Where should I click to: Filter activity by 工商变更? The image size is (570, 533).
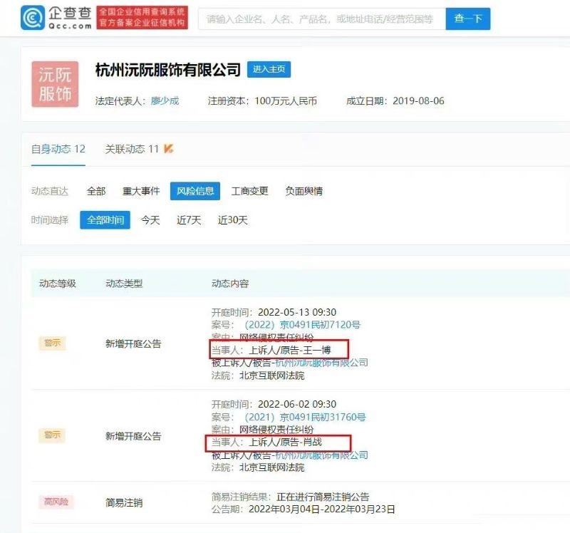(249, 191)
